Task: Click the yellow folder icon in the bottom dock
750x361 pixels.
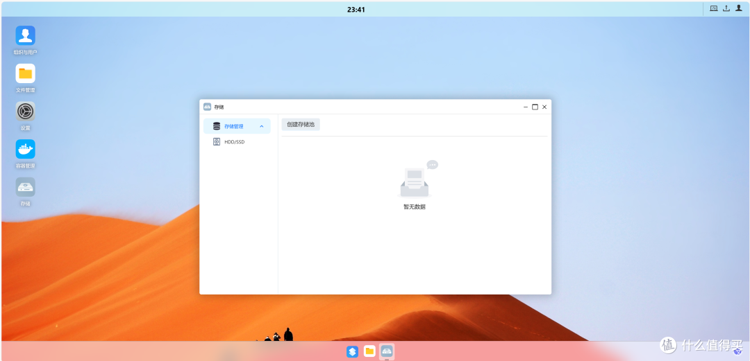Action: click(x=369, y=351)
